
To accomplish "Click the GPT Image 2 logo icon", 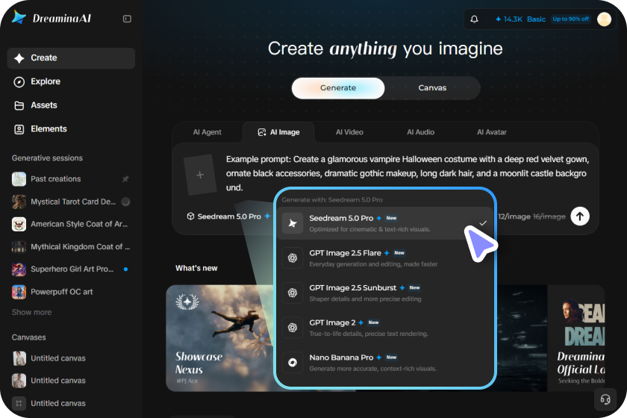I will [x=293, y=328].
